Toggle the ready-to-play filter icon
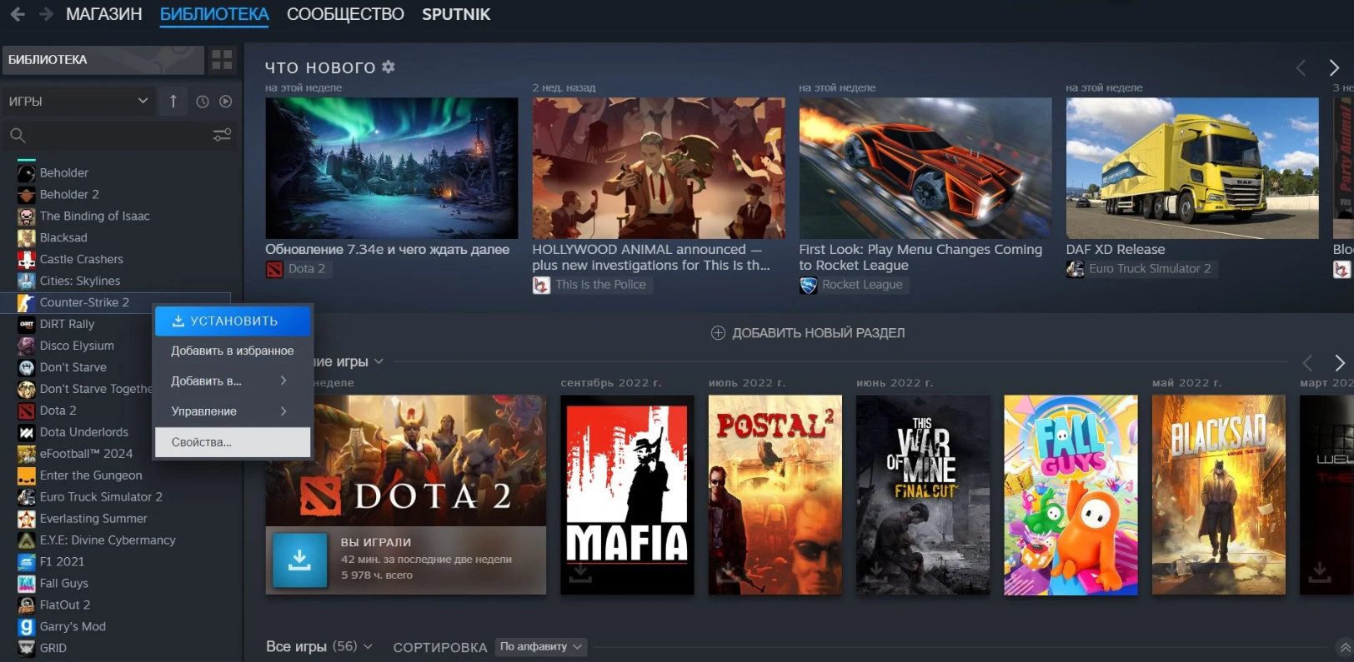This screenshot has width=1354, height=662. (225, 102)
